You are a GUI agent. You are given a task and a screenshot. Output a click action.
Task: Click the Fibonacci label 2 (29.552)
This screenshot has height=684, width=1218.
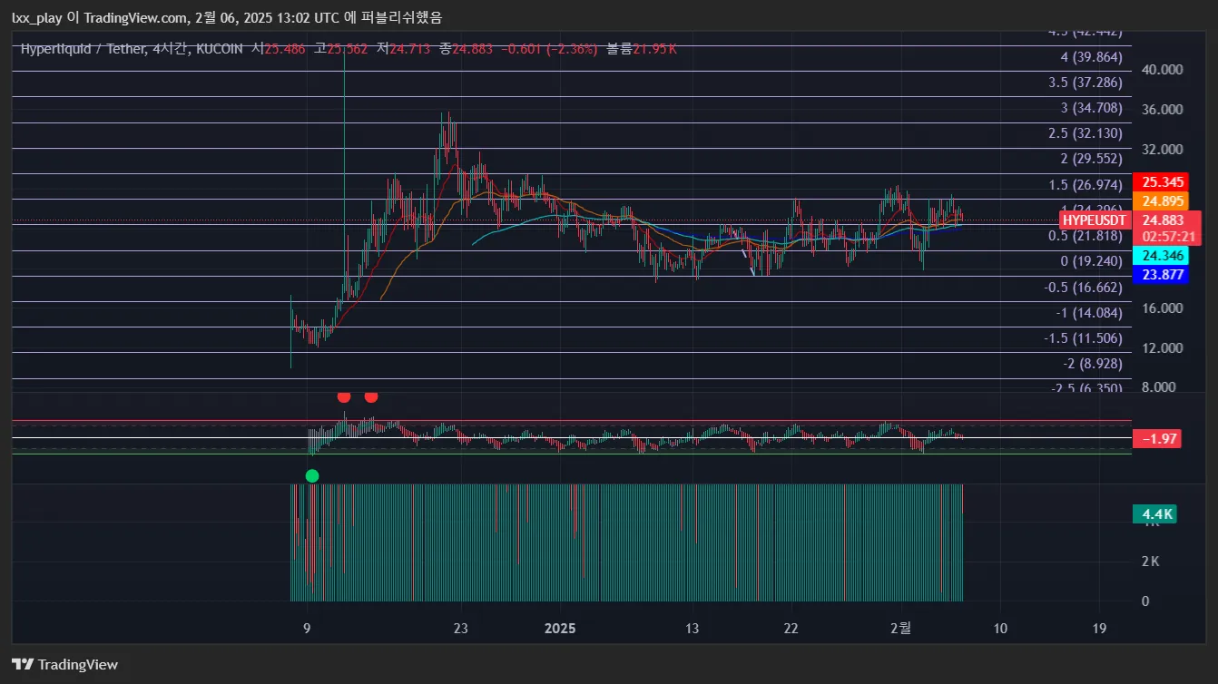click(x=1092, y=159)
